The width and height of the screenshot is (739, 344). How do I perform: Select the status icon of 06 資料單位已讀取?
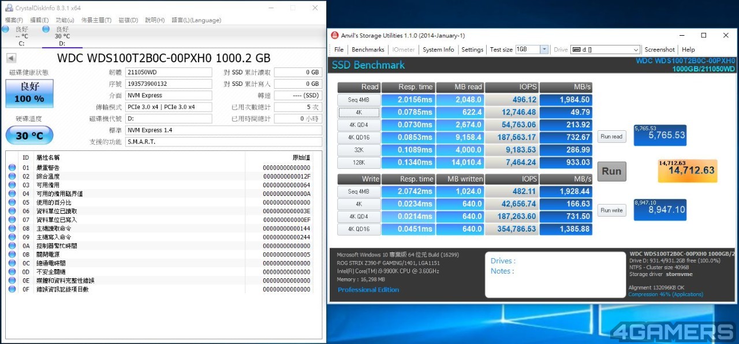12,211
